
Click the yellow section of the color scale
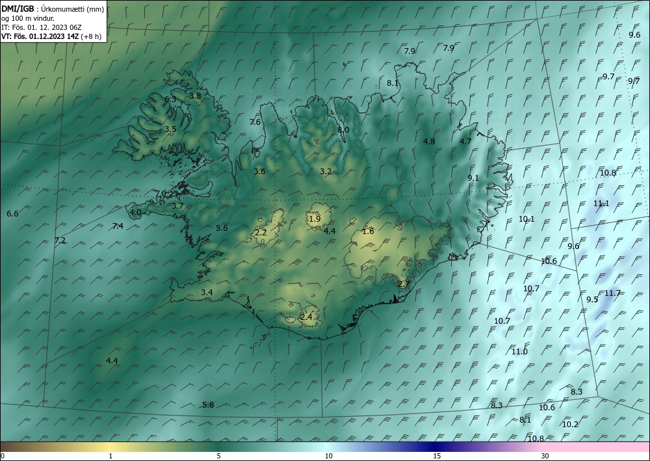tap(110, 447)
